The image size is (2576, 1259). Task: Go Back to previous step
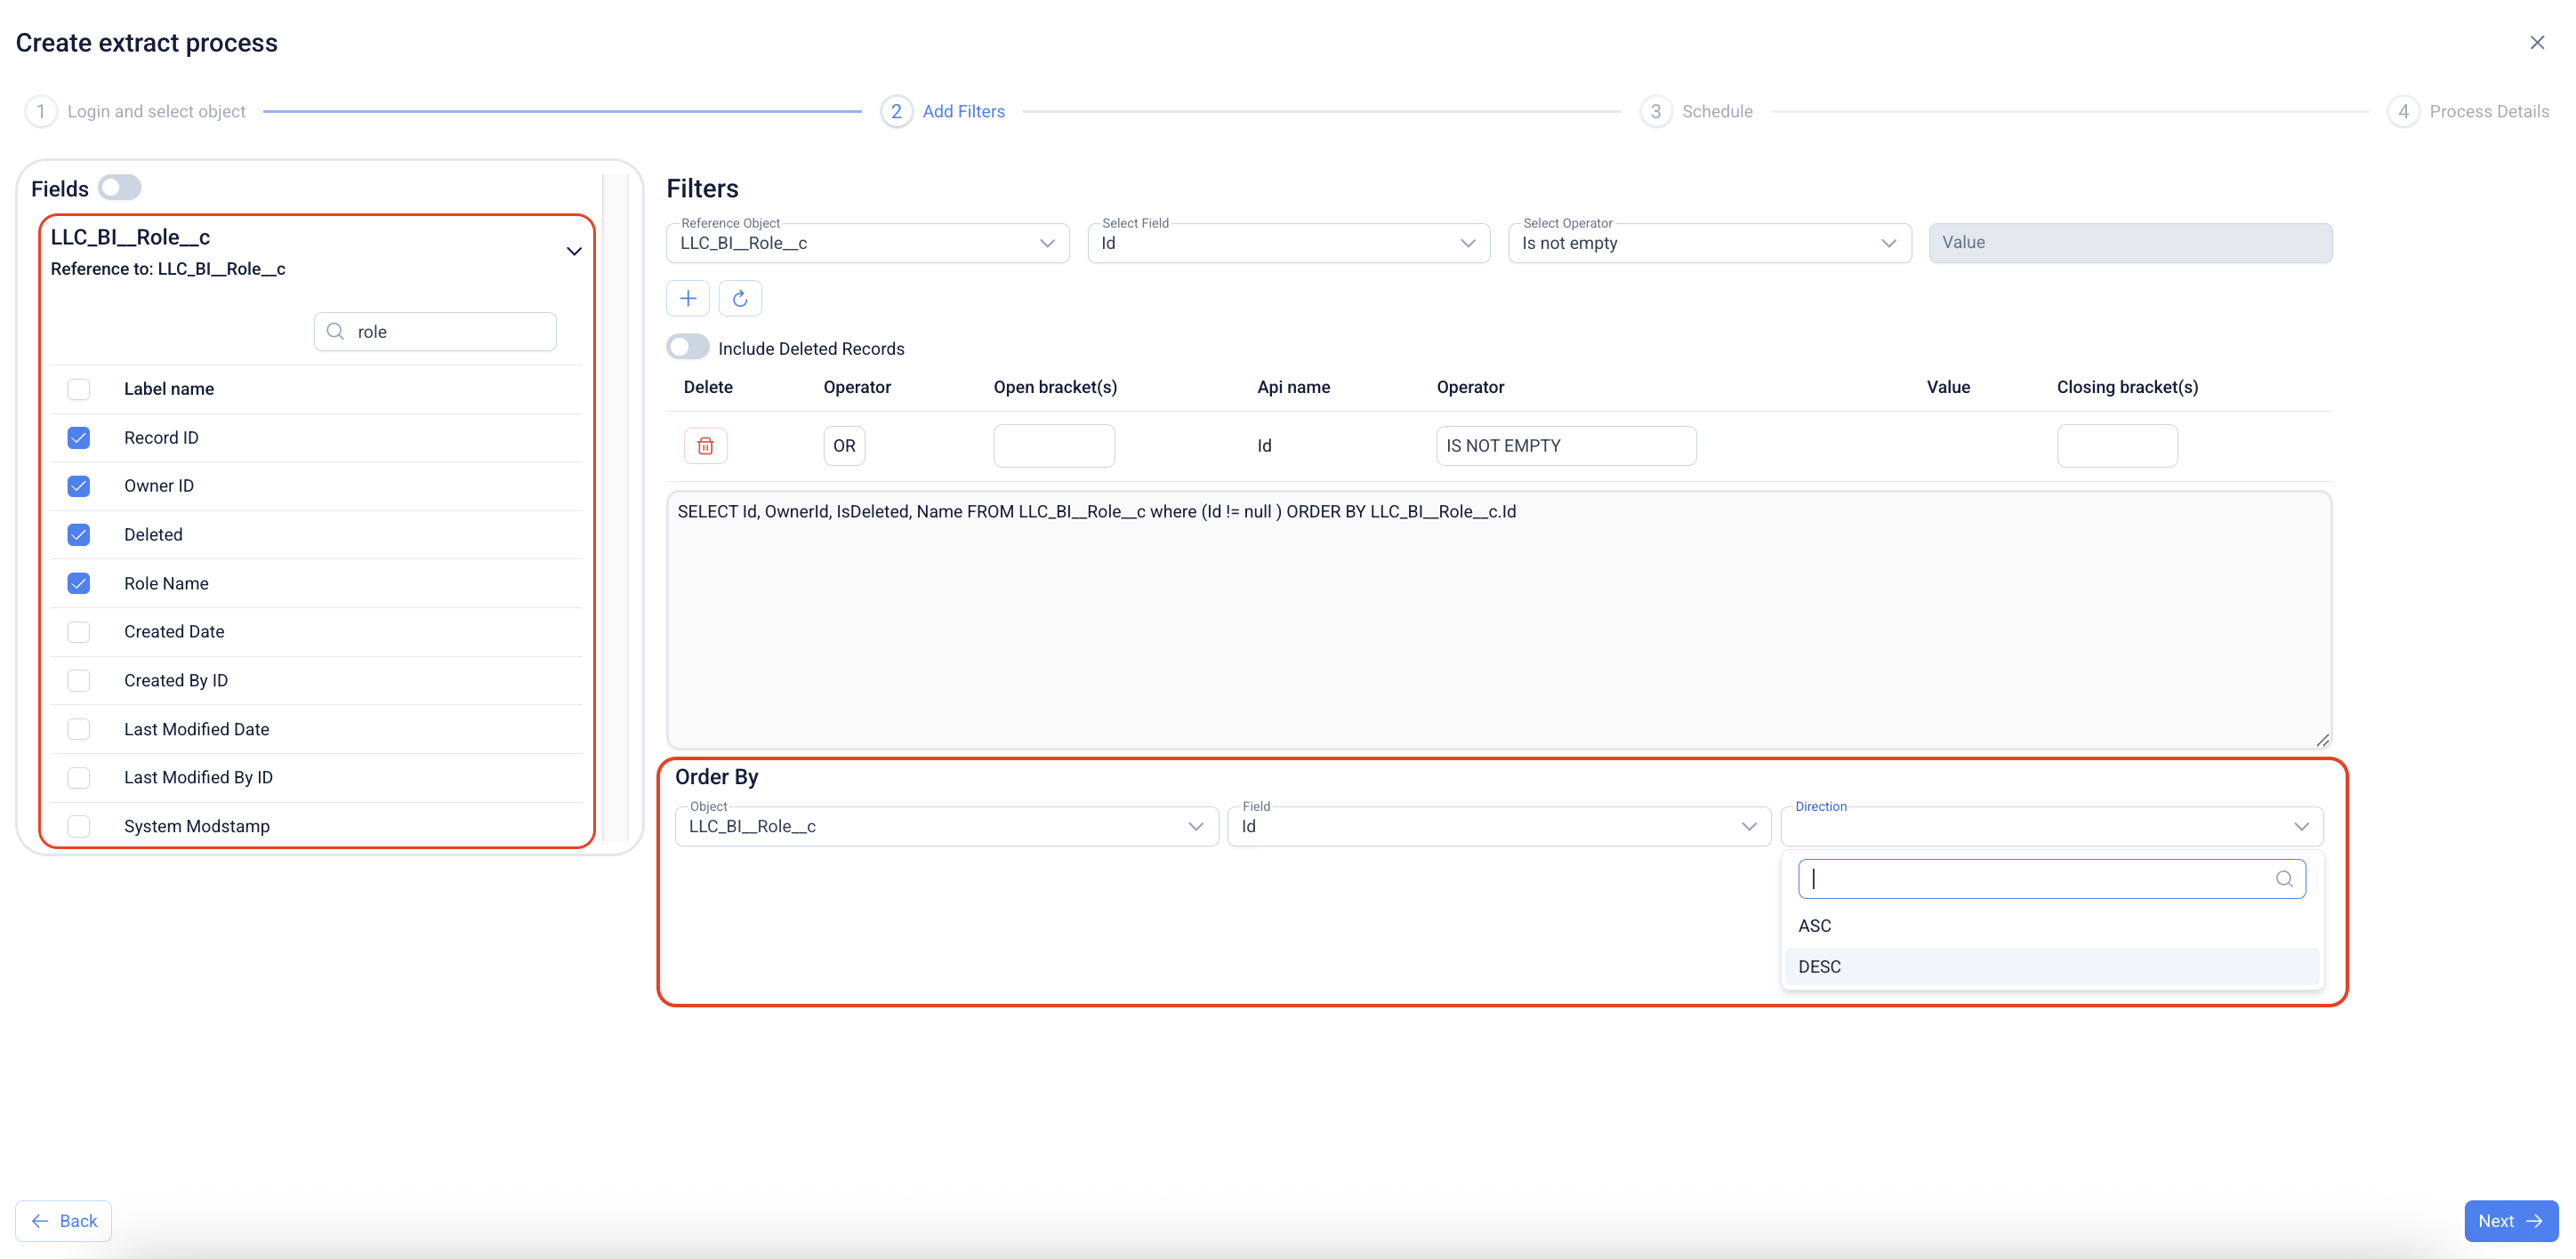pos(64,1221)
